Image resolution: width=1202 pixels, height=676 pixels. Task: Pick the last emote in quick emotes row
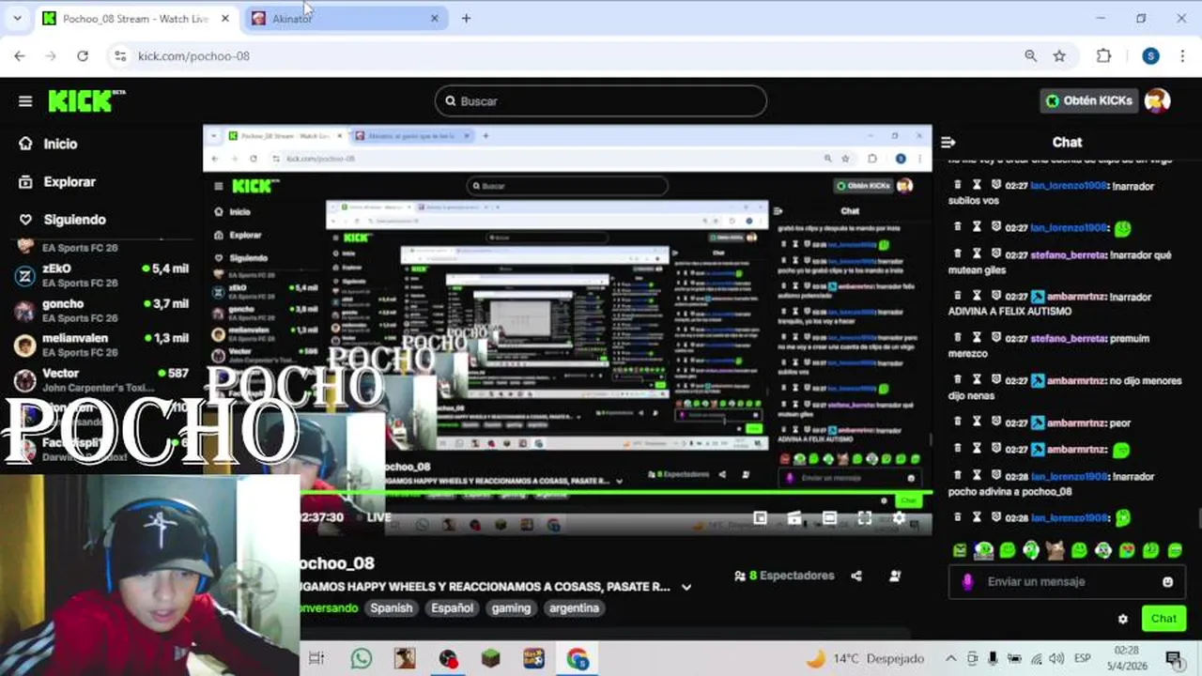click(x=1175, y=550)
